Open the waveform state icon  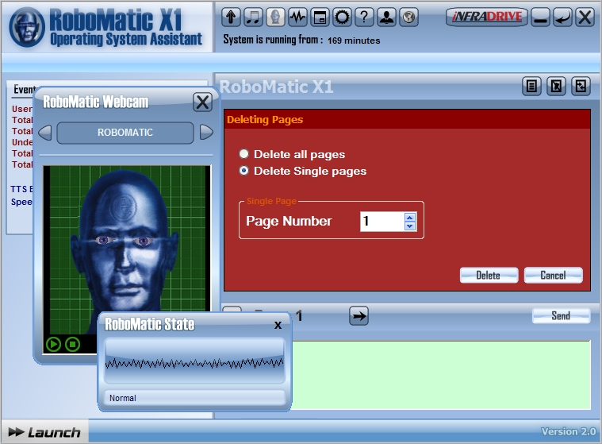pos(297,17)
